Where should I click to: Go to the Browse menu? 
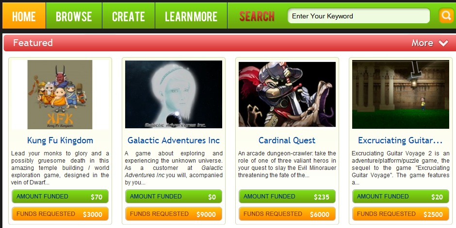click(74, 15)
